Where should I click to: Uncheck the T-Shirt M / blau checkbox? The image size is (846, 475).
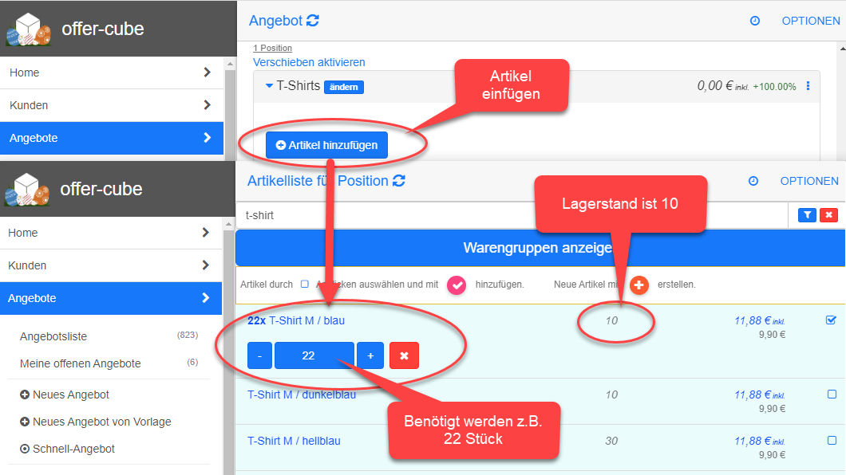(831, 320)
